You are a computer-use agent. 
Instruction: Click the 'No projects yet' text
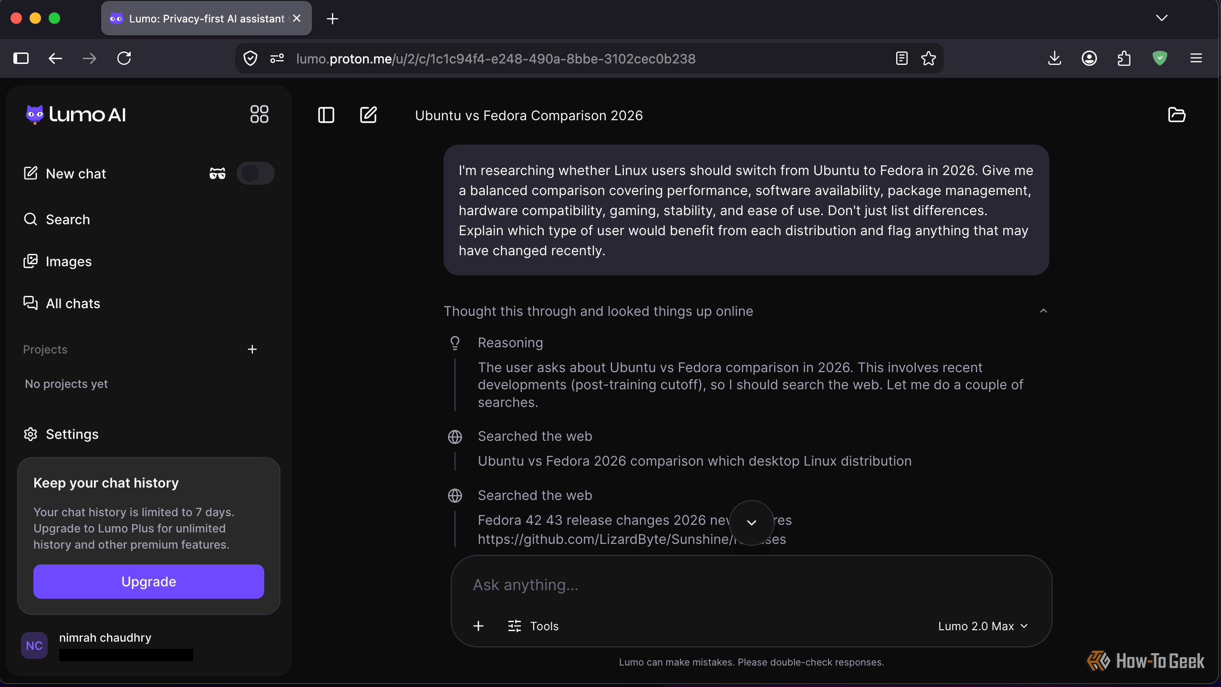pyautogui.click(x=66, y=384)
